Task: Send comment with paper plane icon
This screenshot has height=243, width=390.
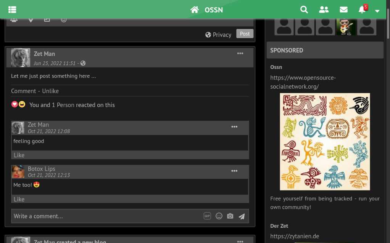Action: click(x=242, y=216)
